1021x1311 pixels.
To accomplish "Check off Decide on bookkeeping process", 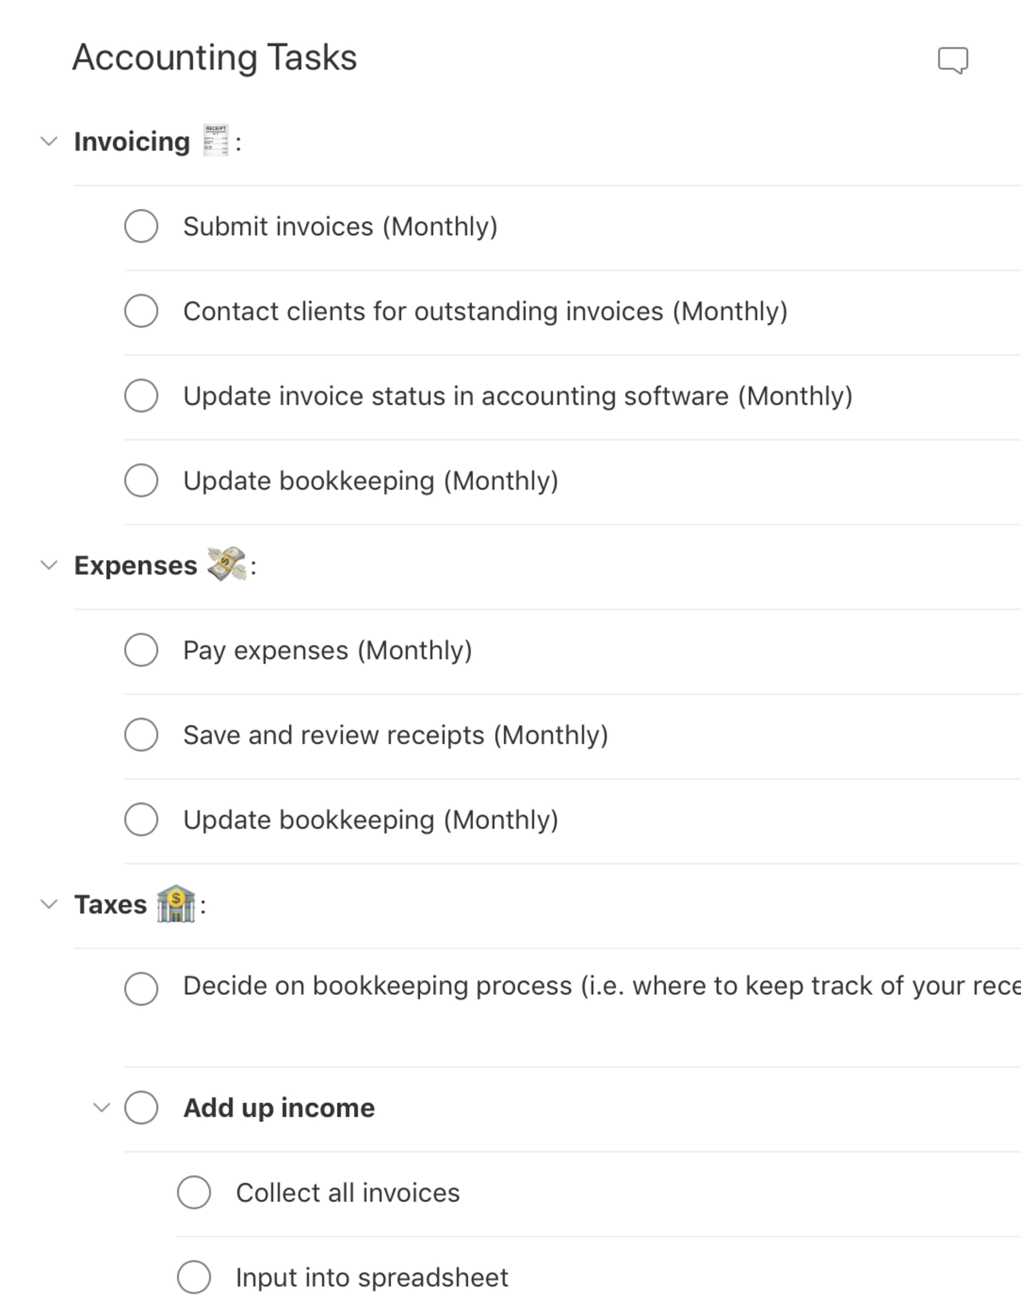I will click(x=141, y=985).
